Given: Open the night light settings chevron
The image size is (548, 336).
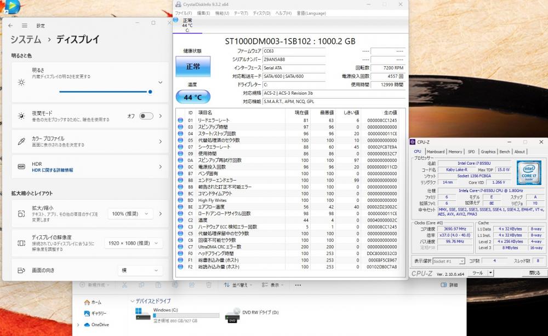Looking at the screenshot, I should pos(161,116).
